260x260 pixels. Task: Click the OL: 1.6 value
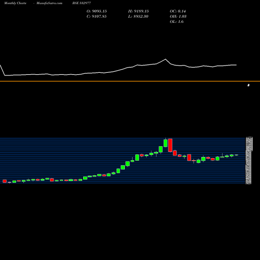tap(177, 22)
